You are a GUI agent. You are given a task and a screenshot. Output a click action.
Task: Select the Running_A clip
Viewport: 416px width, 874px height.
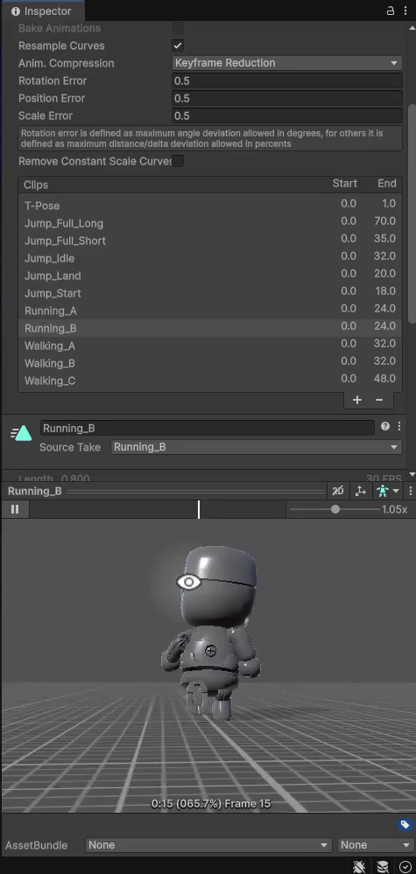pyautogui.click(x=209, y=311)
